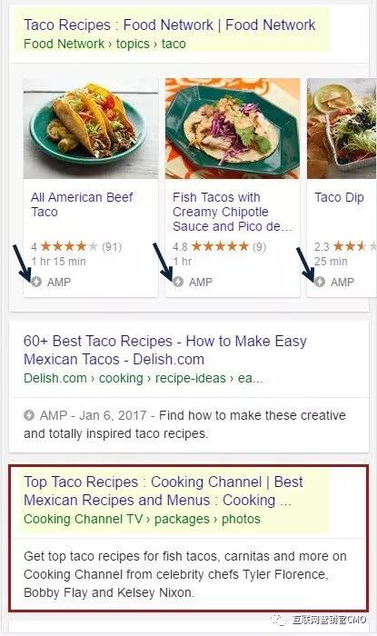The height and width of the screenshot is (636, 377).
Task: Click AMP lightning icon under Fish Tacos card
Action: 178,282
